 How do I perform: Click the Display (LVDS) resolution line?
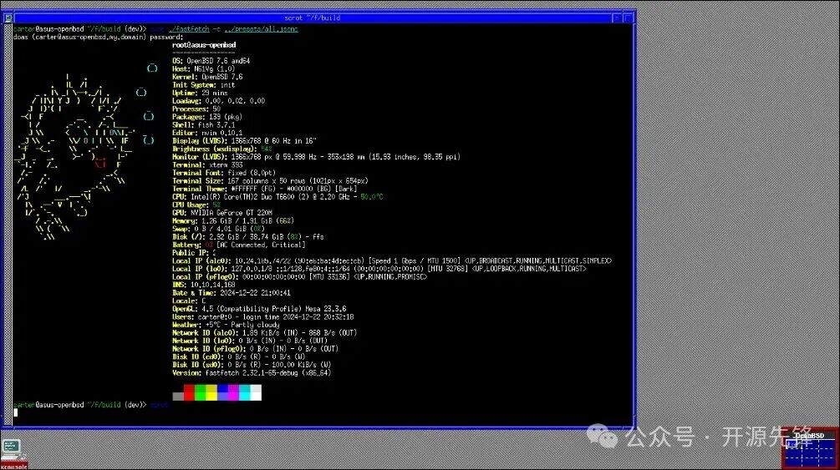coord(244,141)
